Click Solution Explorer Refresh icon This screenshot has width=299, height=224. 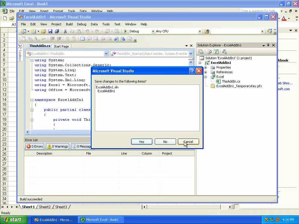(x=216, y=52)
